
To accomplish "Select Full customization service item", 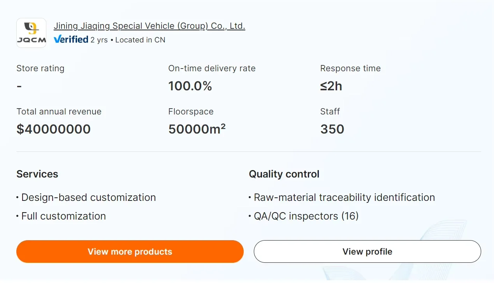I will tap(63, 216).
